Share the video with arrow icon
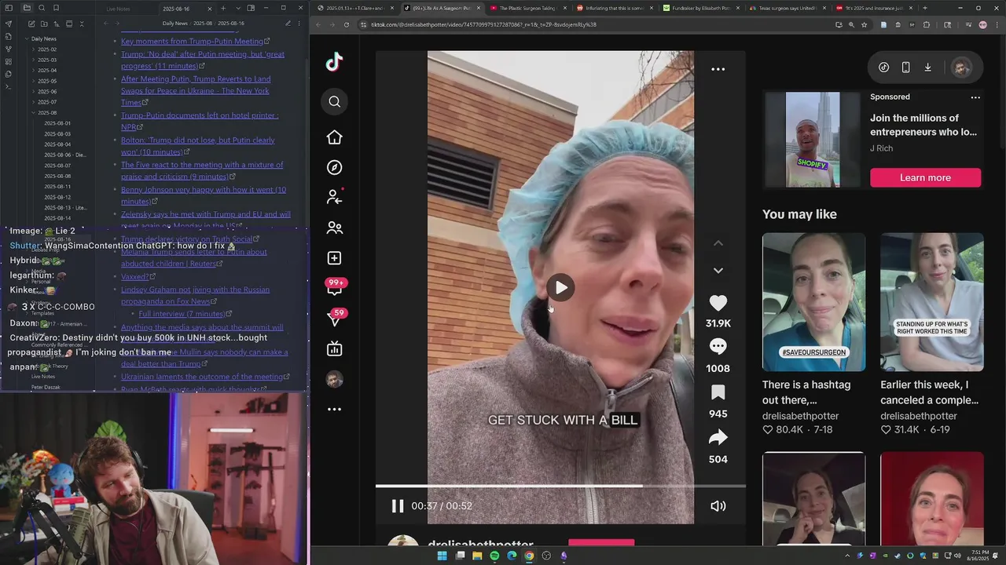This screenshot has height=565, width=1006. pyautogui.click(x=718, y=438)
